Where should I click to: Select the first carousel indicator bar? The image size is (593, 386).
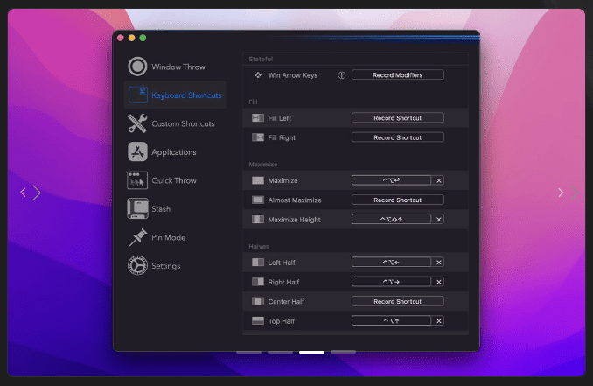click(249, 353)
